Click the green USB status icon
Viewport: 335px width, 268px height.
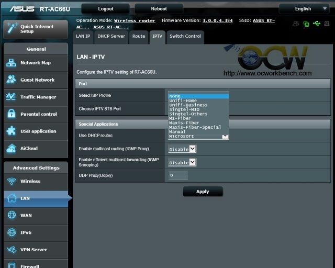(317, 24)
